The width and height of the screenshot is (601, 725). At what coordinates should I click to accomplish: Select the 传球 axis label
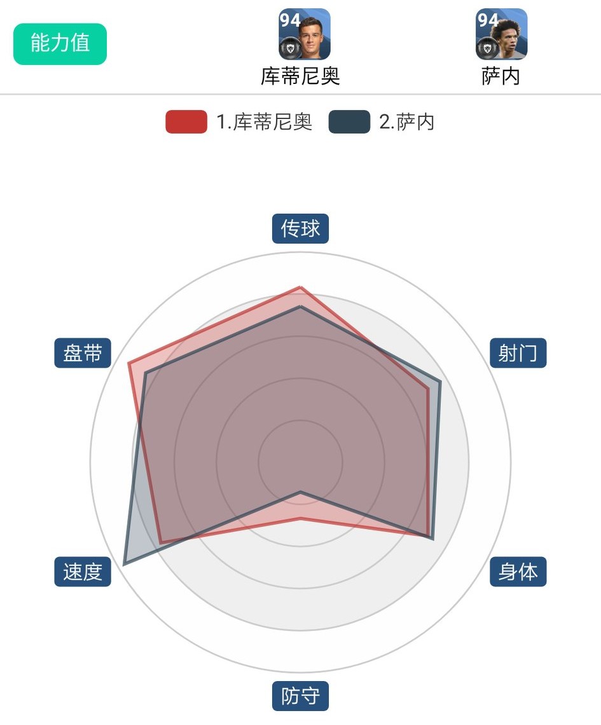pos(300,228)
